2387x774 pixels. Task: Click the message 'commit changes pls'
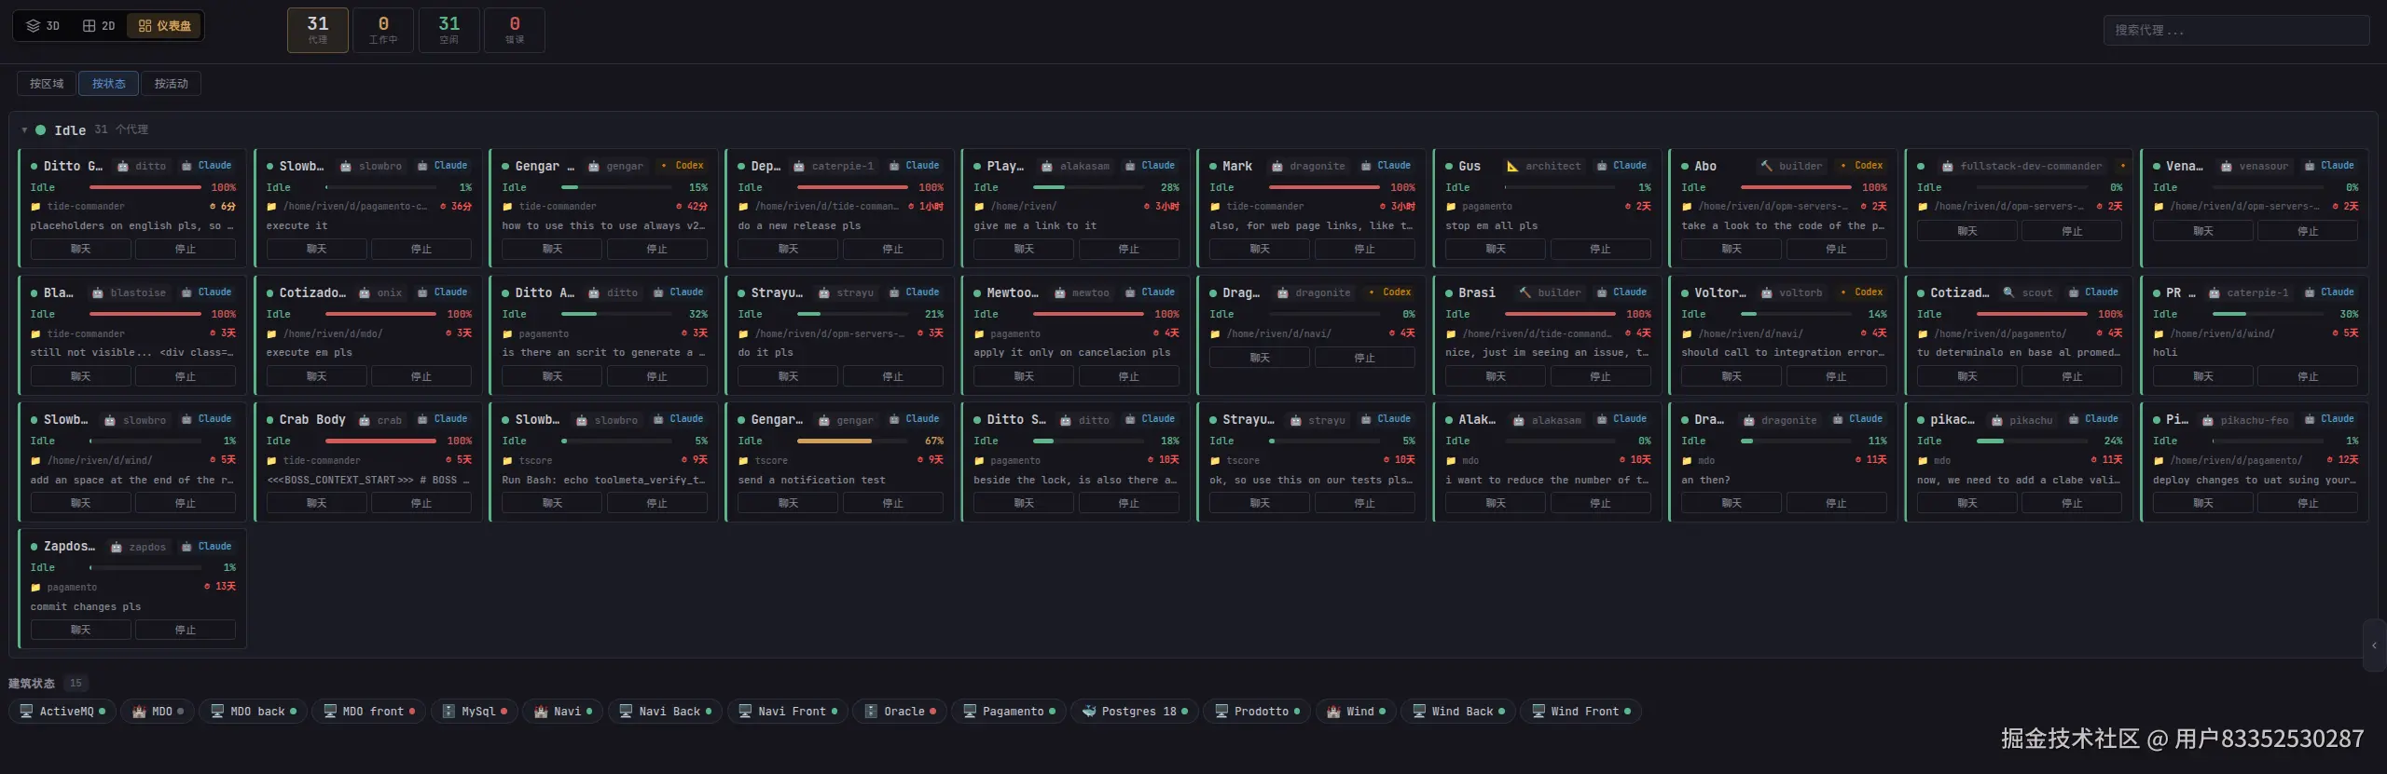pos(86,607)
